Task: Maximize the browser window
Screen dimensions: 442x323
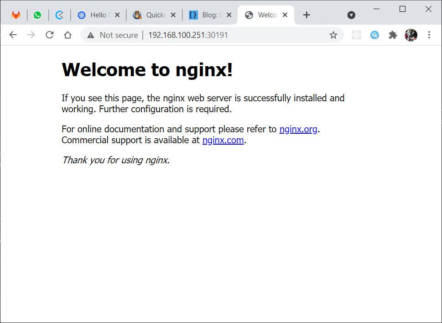Action: [x=402, y=9]
